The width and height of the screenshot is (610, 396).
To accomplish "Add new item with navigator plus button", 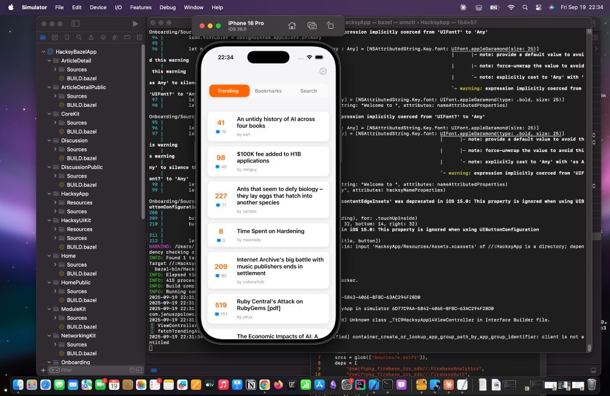I will pos(43,370).
